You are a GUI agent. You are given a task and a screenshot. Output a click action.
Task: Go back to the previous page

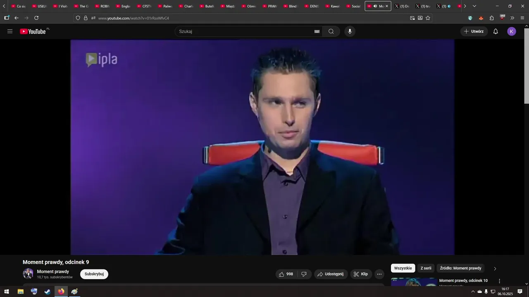coord(17,18)
